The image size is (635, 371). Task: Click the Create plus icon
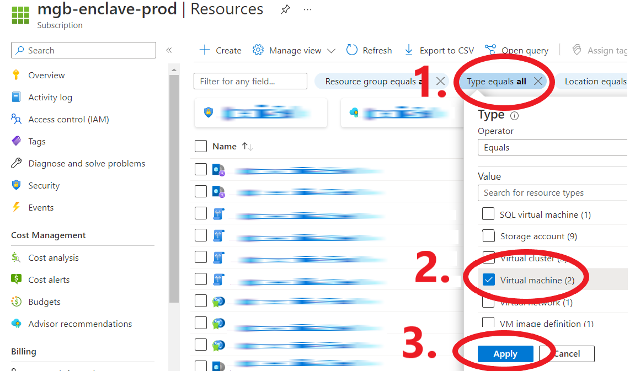[x=205, y=50]
